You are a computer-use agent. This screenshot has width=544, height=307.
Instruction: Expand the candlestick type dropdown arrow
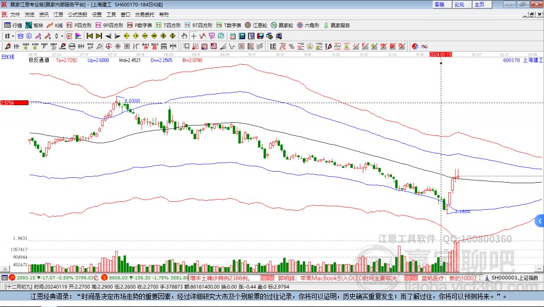[62, 36]
